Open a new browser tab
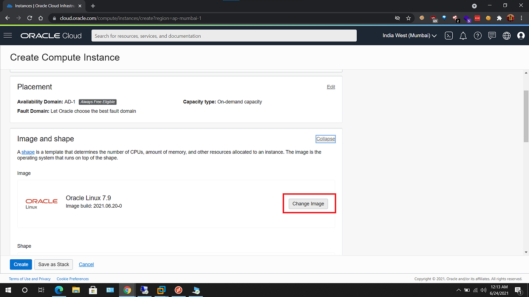 coord(93,6)
